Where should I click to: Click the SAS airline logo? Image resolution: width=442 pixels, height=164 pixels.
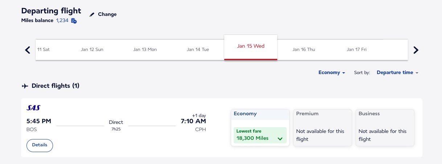point(33,108)
